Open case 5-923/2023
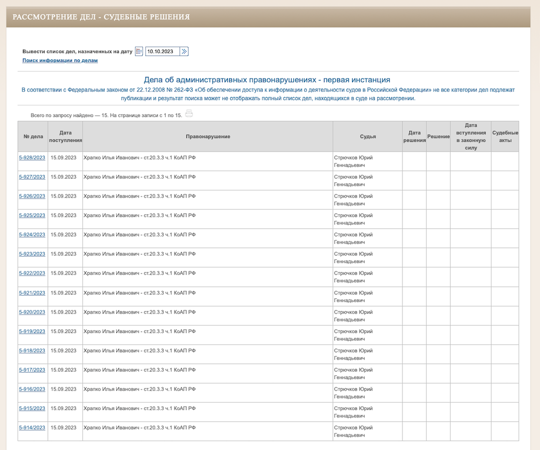The width and height of the screenshot is (540, 450). click(x=32, y=254)
